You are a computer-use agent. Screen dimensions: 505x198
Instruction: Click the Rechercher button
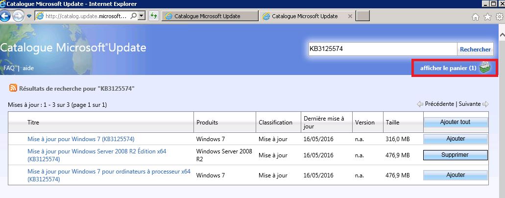[475, 49]
